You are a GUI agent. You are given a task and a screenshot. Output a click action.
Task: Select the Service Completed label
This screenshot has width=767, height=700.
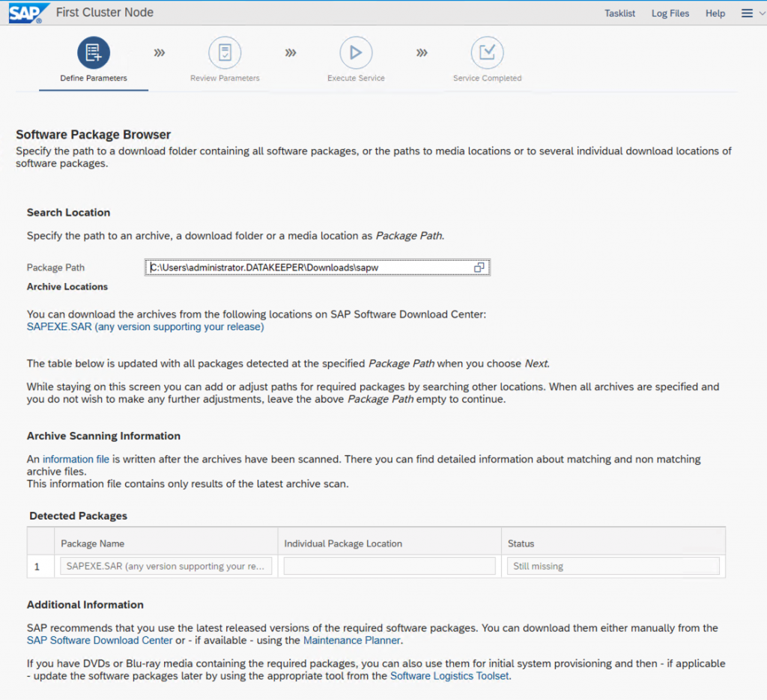487,78
